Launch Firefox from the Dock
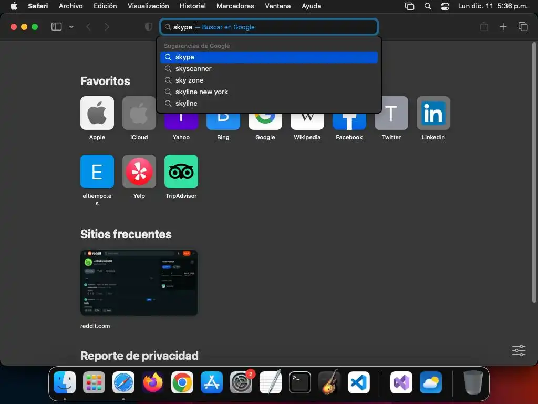 153,382
